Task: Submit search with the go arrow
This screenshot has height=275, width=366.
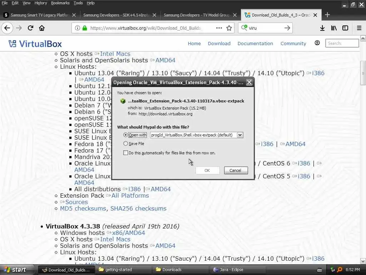Action: click(287, 28)
